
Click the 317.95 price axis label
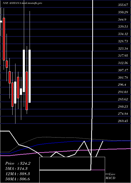coord(123,56)
